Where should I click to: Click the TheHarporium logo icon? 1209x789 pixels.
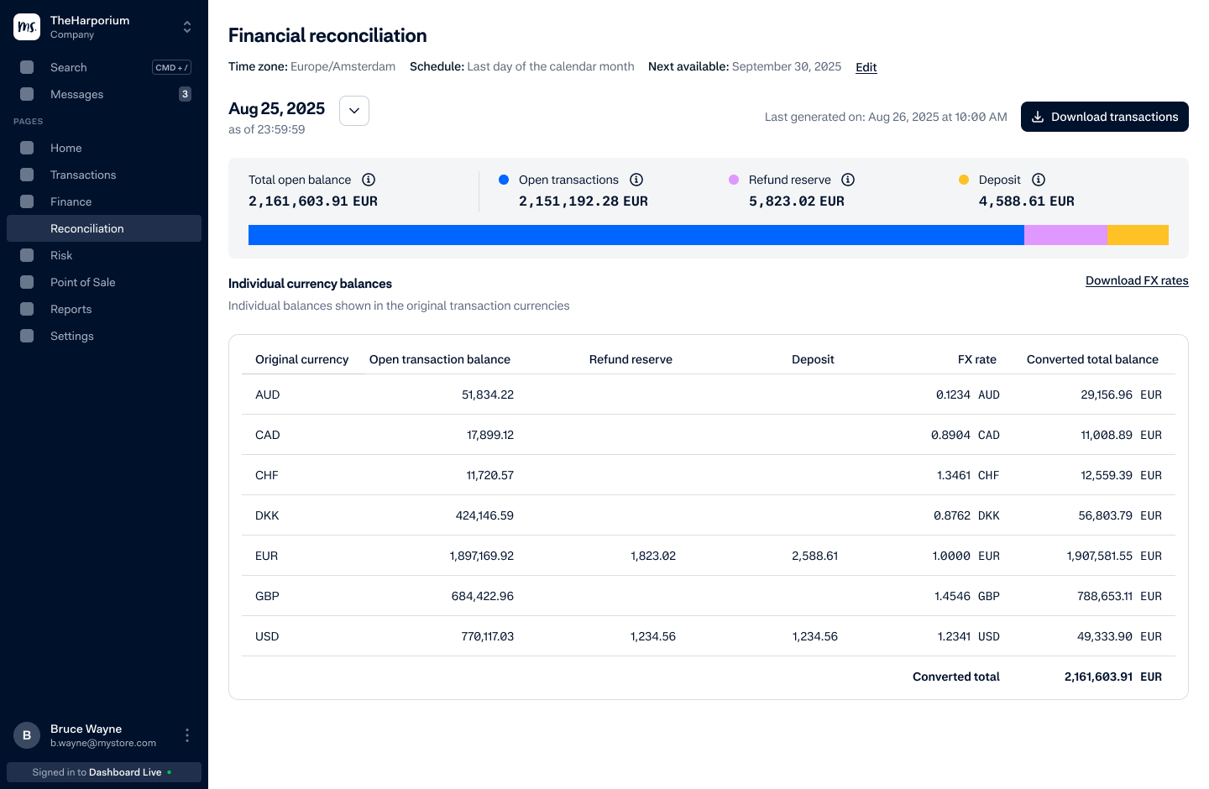tap(27, 27)
